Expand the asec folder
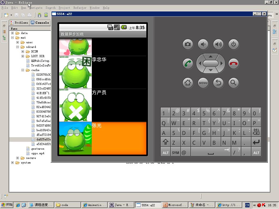The height and width of the screenshot is (209, 279). (x=17, y=42)
